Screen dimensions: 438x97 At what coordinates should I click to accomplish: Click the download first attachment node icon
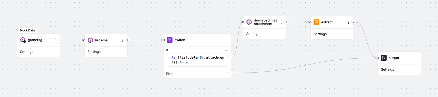coord(249,22)
